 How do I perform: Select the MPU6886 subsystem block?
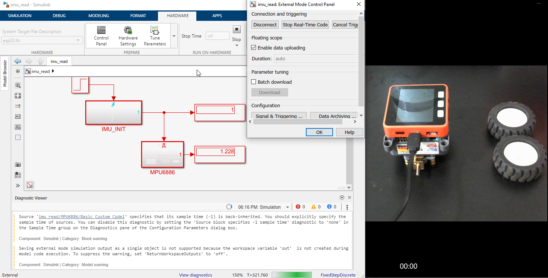[163, 154]
